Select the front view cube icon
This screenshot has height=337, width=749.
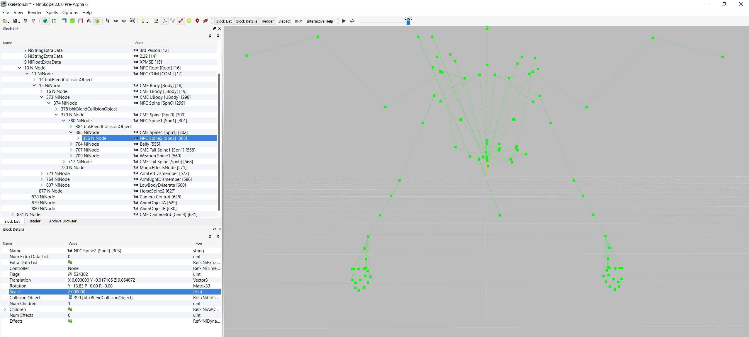click(72, 21)
